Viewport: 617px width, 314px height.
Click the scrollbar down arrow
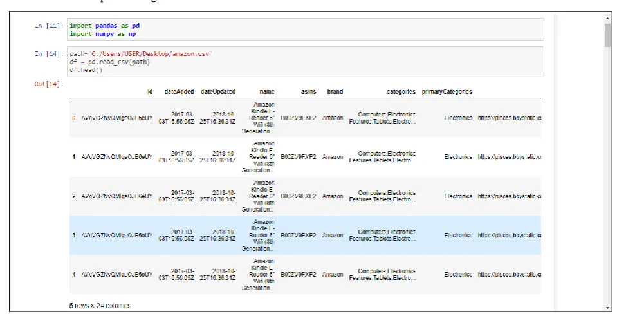coord(608,308)
